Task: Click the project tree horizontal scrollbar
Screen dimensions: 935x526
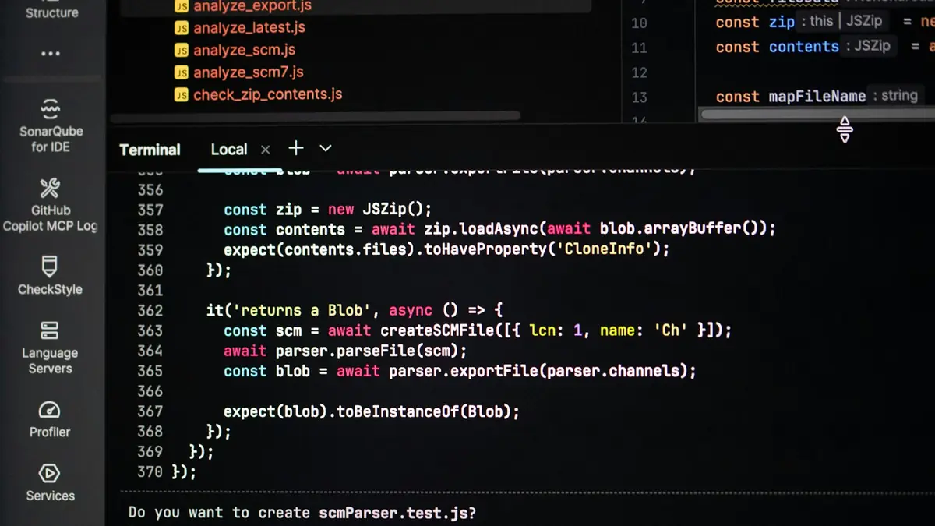Action: (316, 116)
